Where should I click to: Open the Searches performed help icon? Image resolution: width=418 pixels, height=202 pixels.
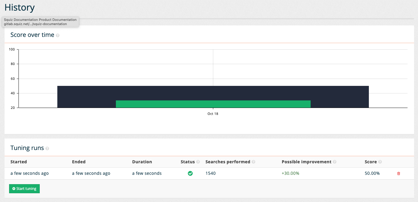coord(254,162)
